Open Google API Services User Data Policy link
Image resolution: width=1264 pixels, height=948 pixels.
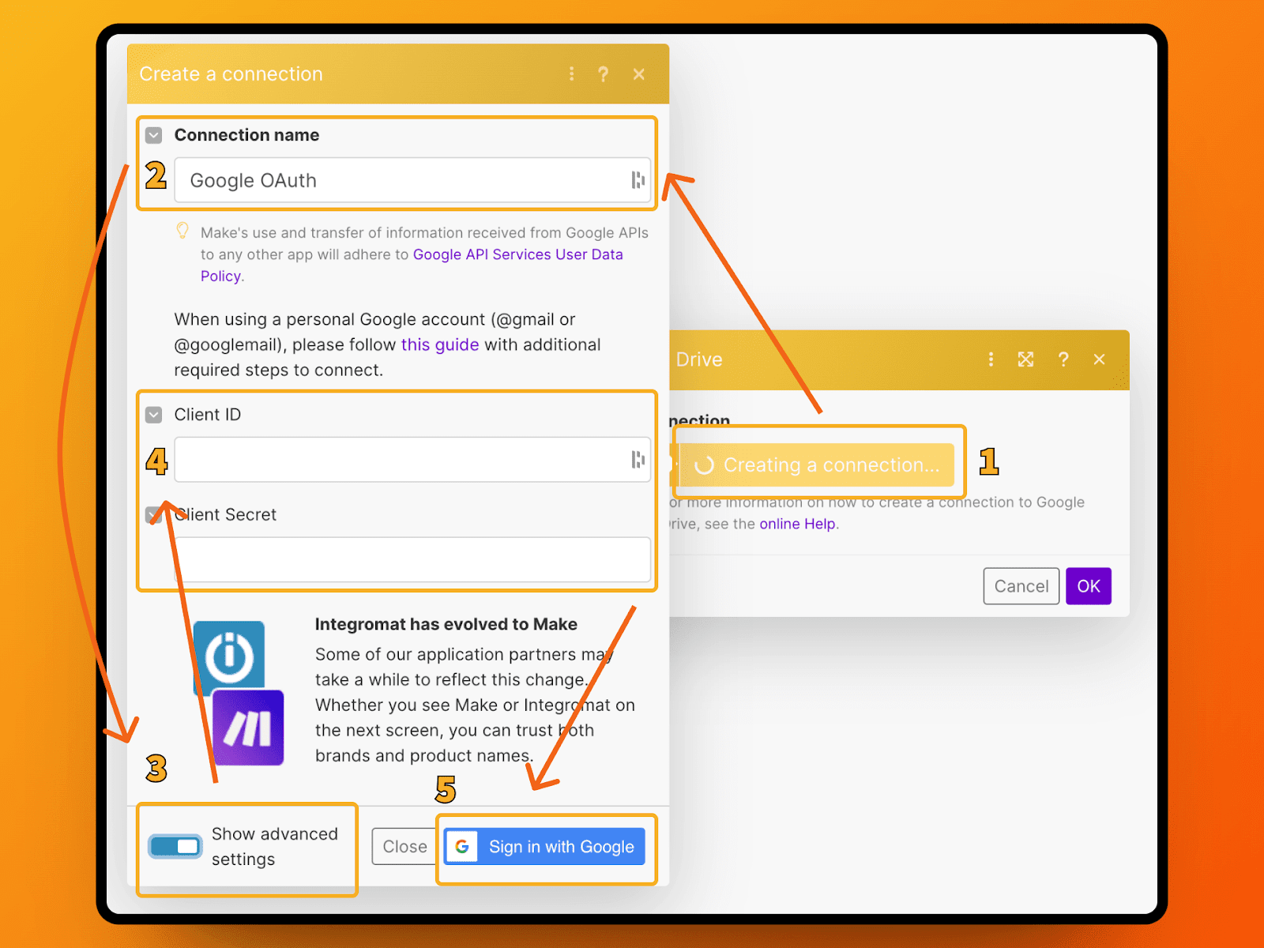(517, 254)
